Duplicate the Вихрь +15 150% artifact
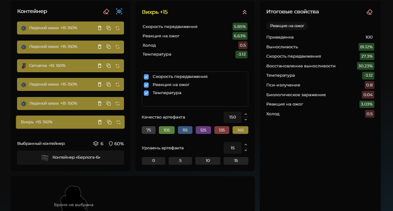The height and width of the screenshot is (211, 393). (109, 122)
